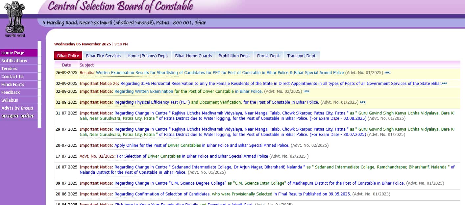The height and width of the screenshot is (205, 465).
Task: Open Notifications in the left sidebar
Action: click(14, 61)
